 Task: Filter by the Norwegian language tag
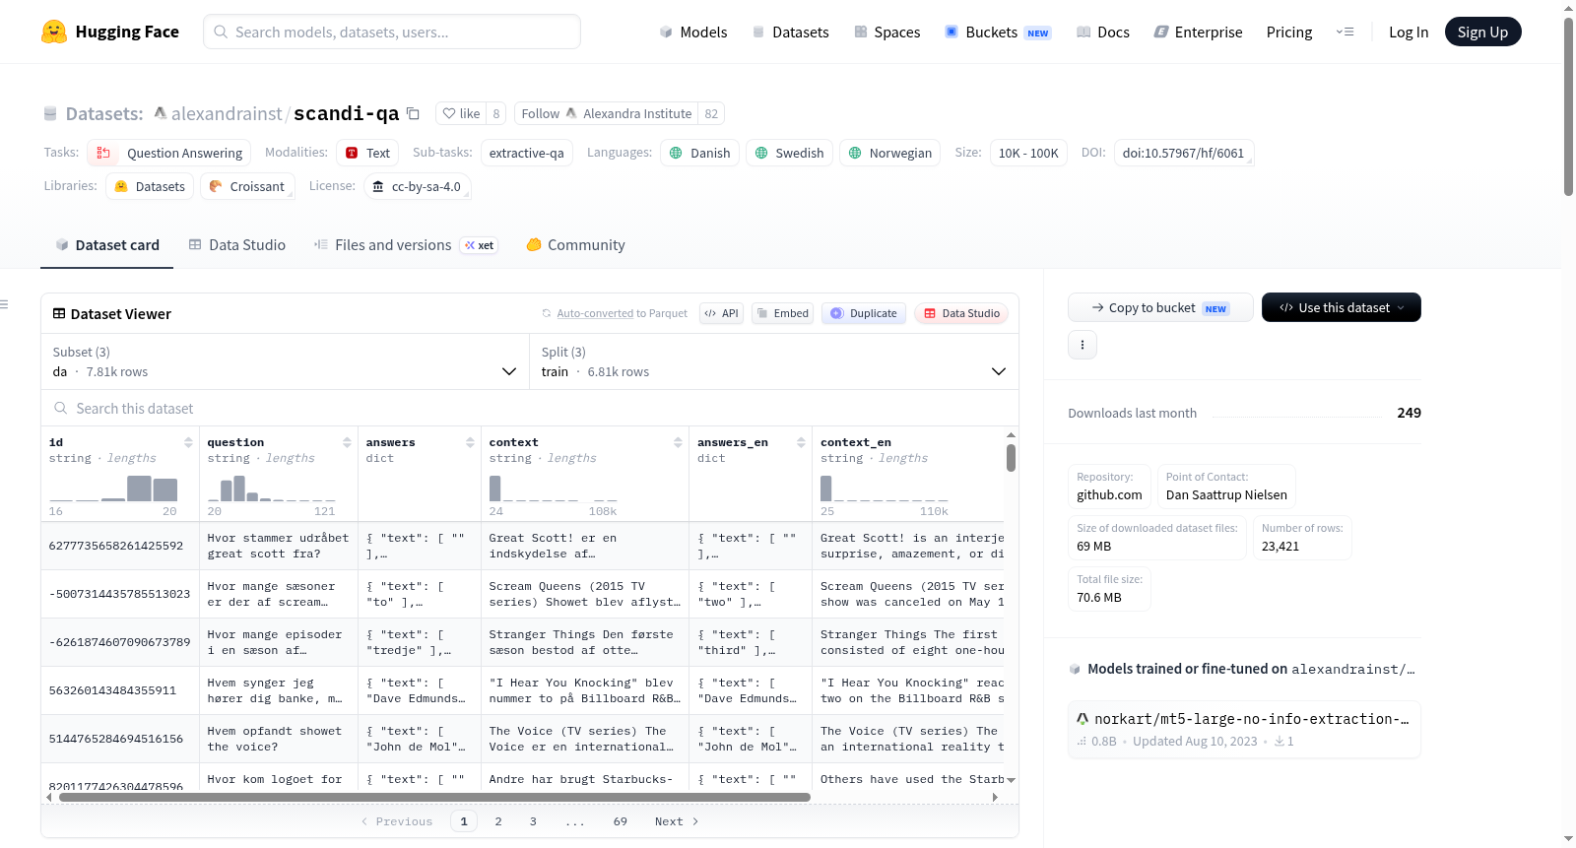click(890, 153)
